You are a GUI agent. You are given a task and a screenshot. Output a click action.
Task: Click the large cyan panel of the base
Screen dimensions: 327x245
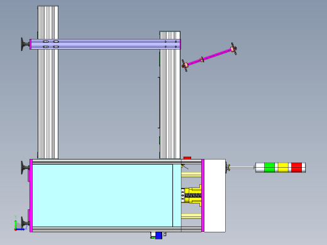103,195
